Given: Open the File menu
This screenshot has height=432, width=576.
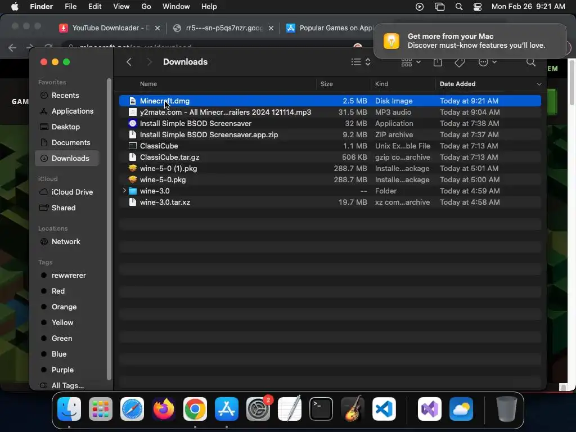Looking at the screenshot, I should pyautogui.click(x=70, y=7).
